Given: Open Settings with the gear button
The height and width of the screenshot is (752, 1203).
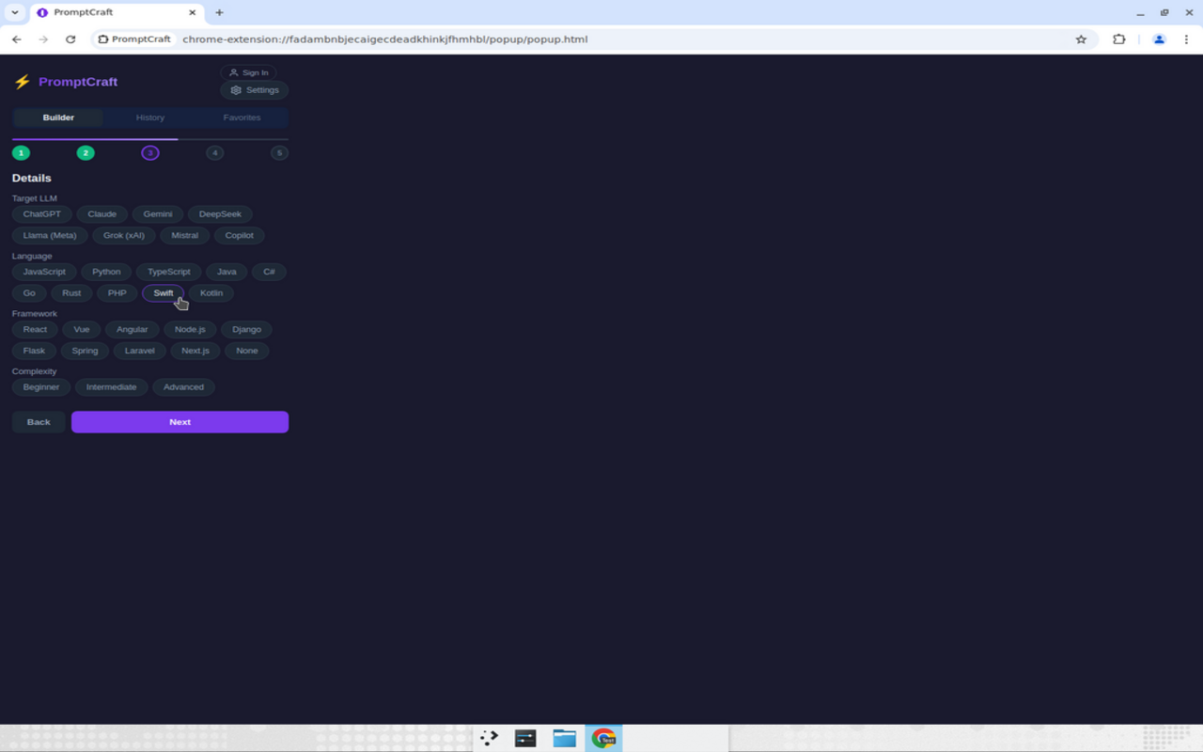Looking at the screenshot, I should click(255, 90).
